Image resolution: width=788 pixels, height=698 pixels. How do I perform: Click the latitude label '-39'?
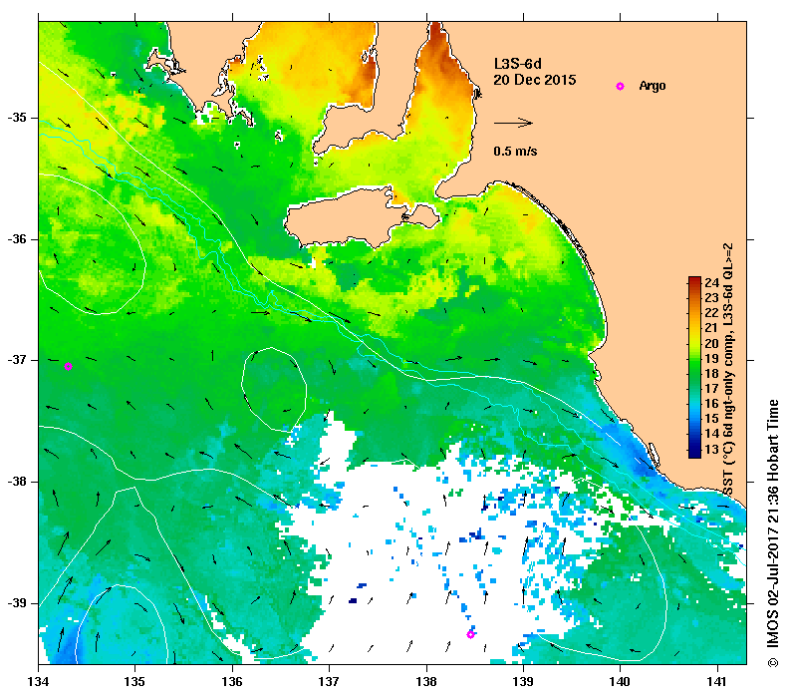17,602
